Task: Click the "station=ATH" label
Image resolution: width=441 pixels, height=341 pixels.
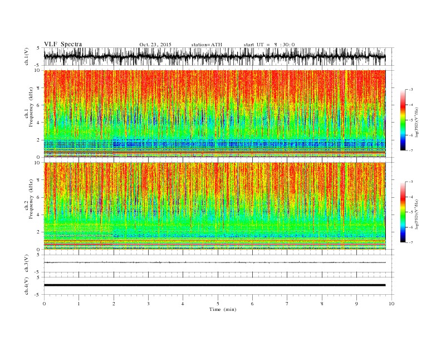Action: coord(207,45)
